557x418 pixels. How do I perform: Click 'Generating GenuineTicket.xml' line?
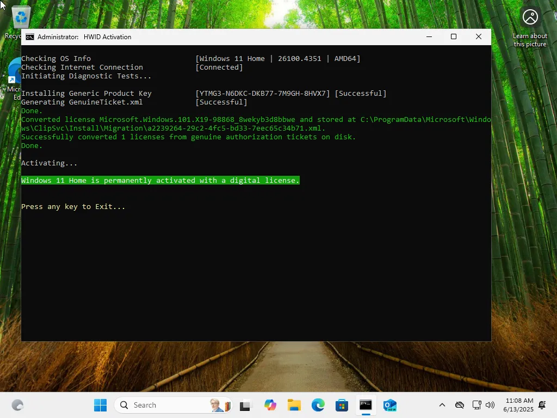tap(82, 102)
